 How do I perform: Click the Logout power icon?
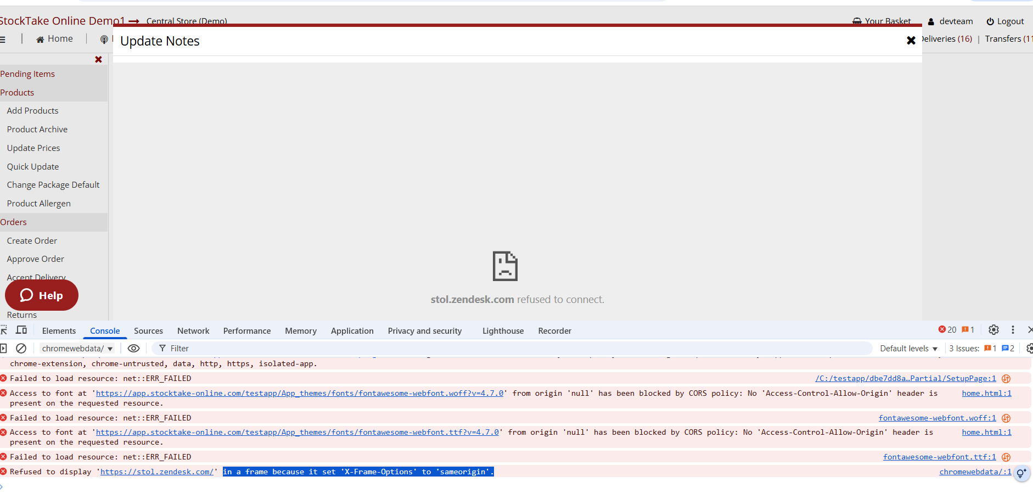tap(991, 21)
